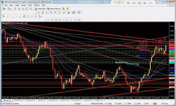Set timeframe to H1
The image size is (176, 106).
64,20
